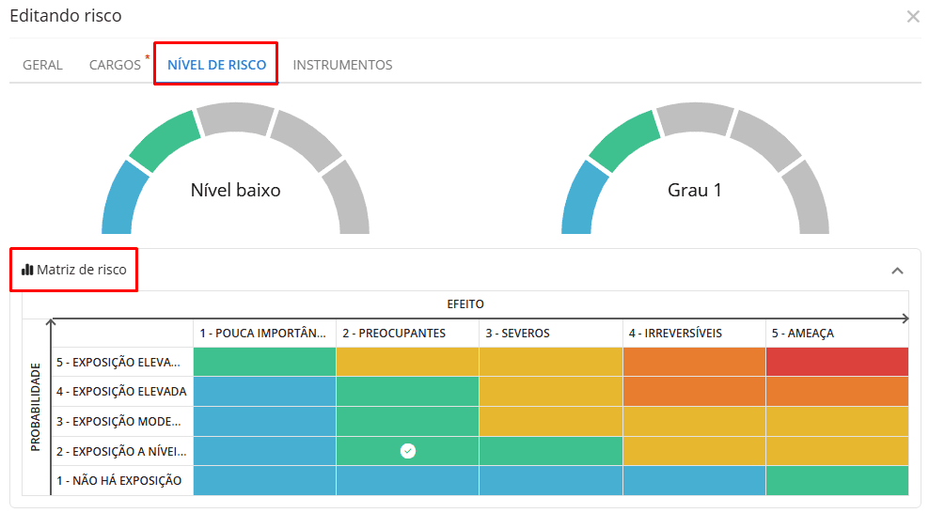929x513 pixels.
Task: Click the Nível baixo gauge
Action: [235, 190]
